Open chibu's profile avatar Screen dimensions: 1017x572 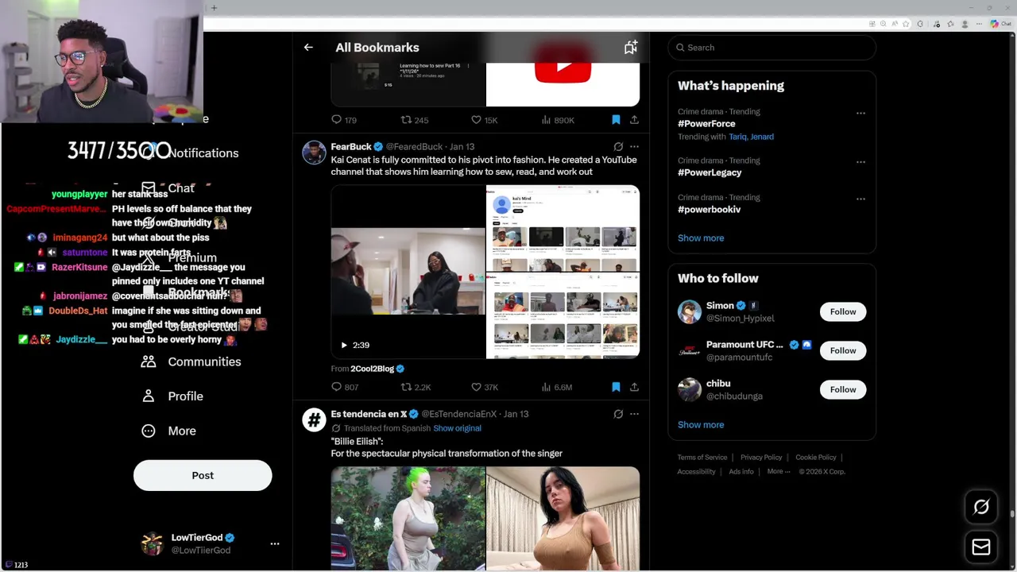coord(690,389)
